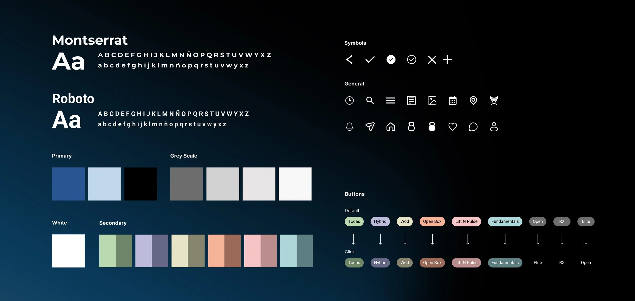Click the notification bell icon
The image size is (635, 301).
coord(350,127)
